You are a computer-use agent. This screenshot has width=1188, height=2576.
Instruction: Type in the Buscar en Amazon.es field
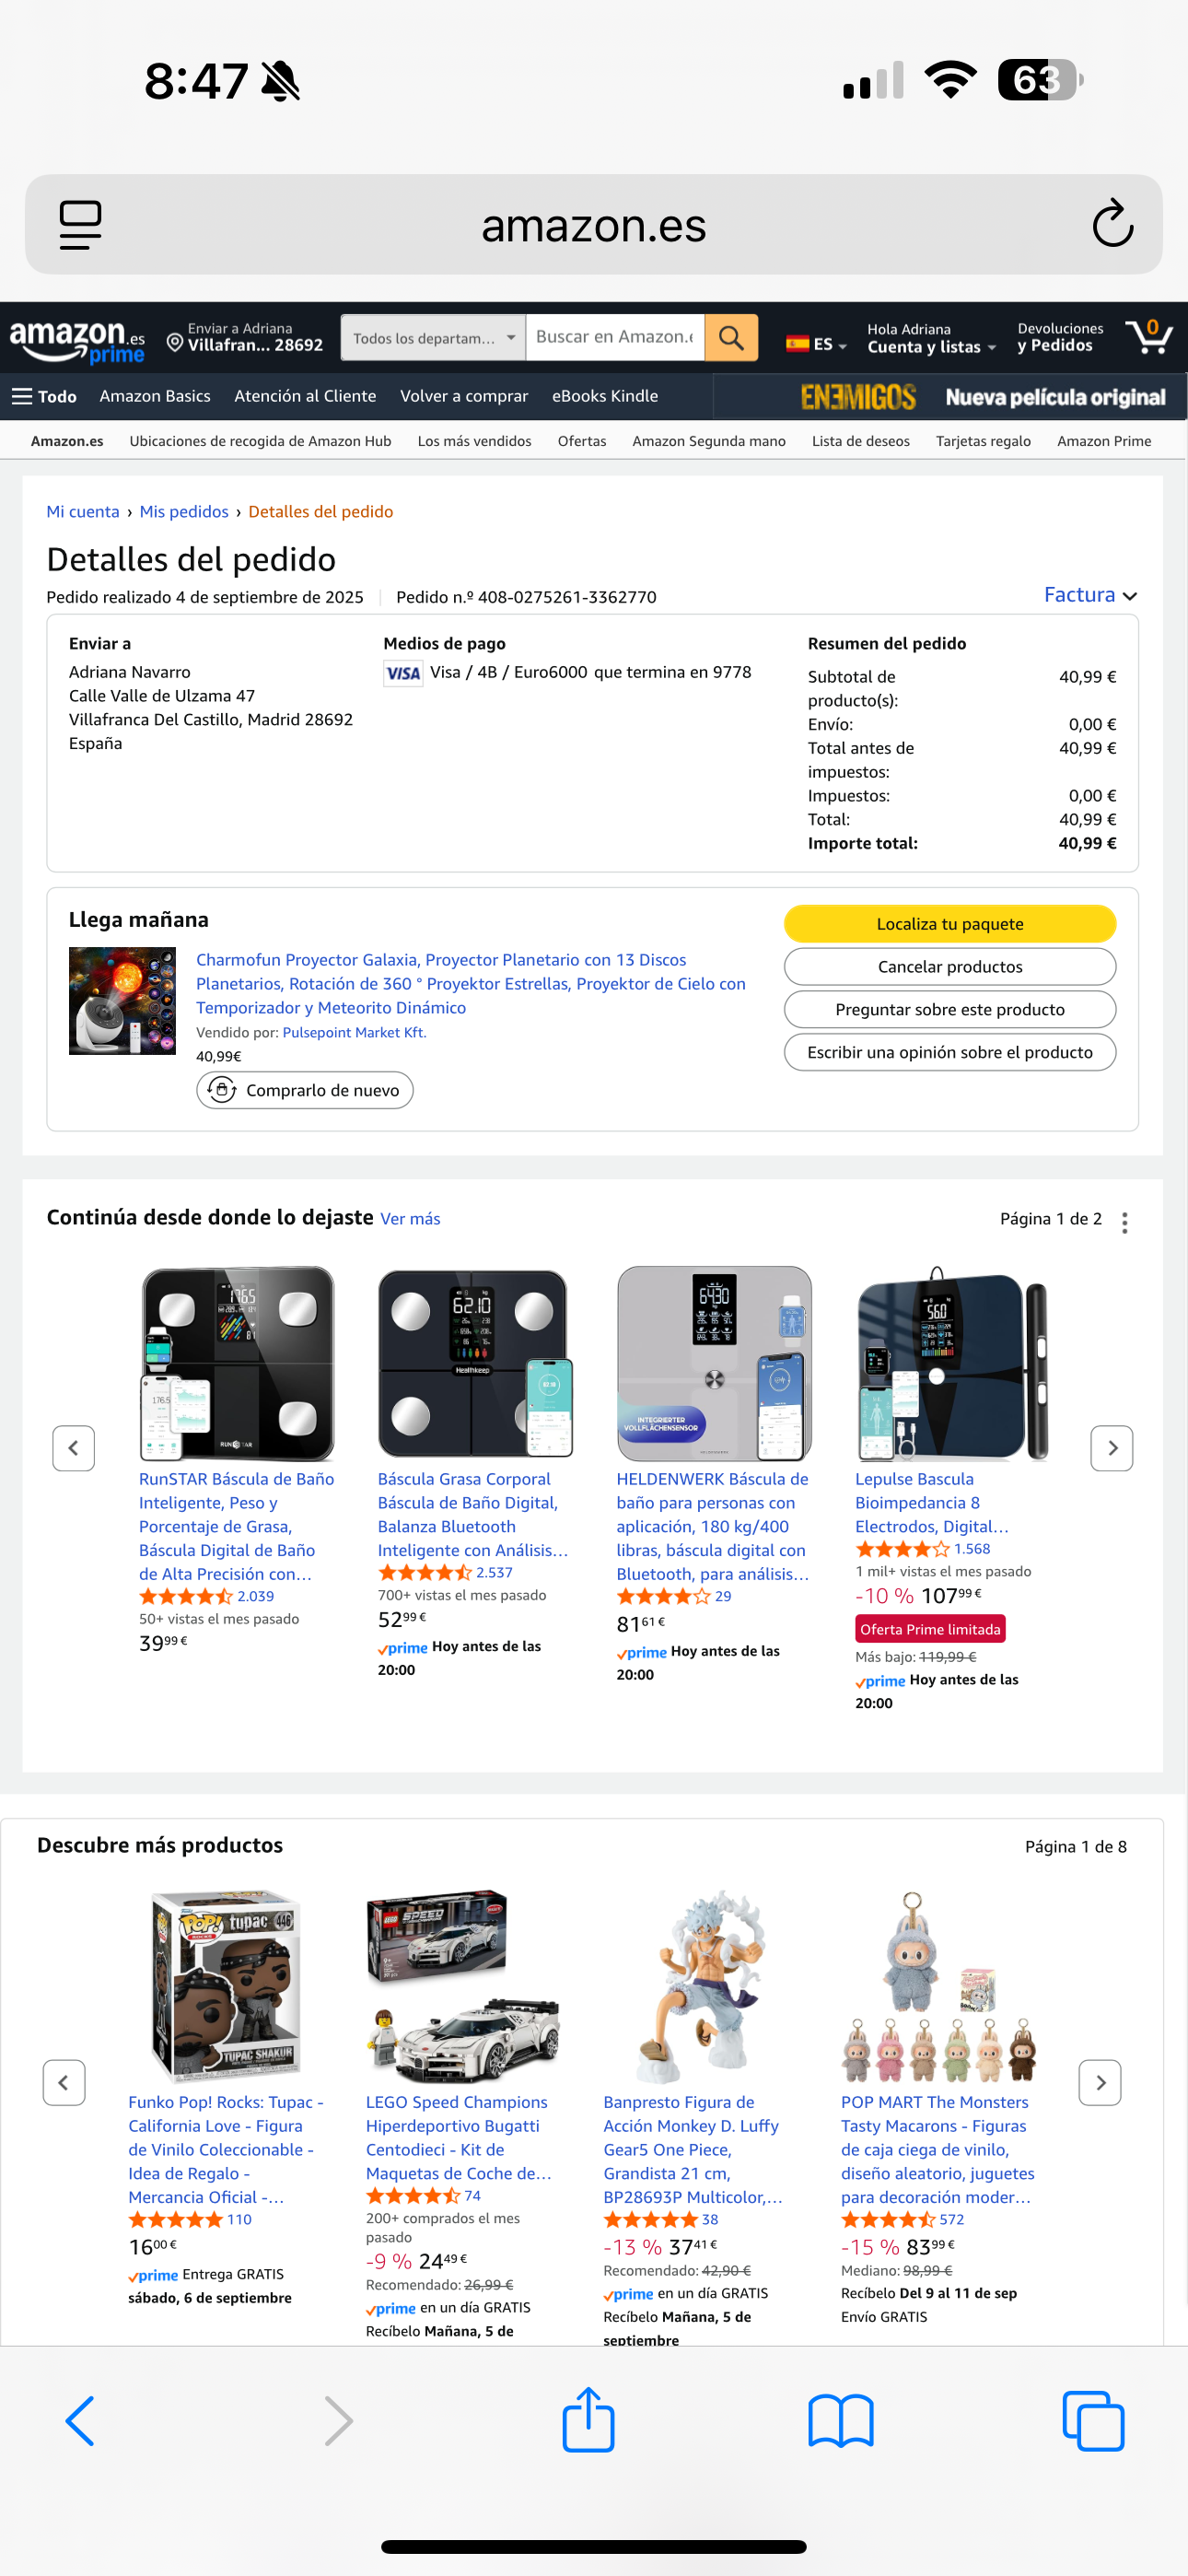[614, 337]
